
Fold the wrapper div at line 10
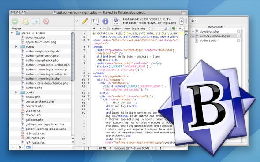89,80
